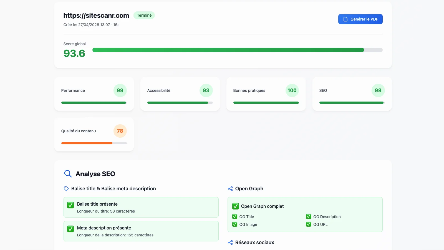This screenshot has width=444, height=250.
Task: Click the magnifier icon beside Analyse SEO
Action: point(68,174)
